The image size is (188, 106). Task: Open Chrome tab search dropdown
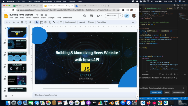[x=136, y=6]
